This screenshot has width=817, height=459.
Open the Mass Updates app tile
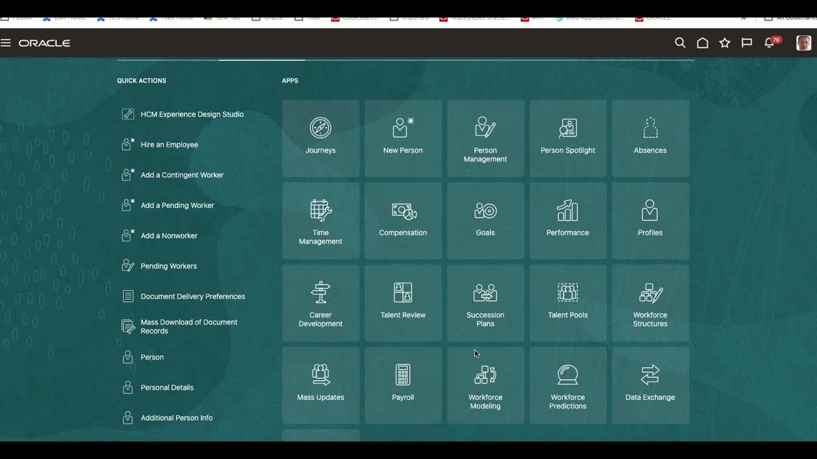click(320, 385)
